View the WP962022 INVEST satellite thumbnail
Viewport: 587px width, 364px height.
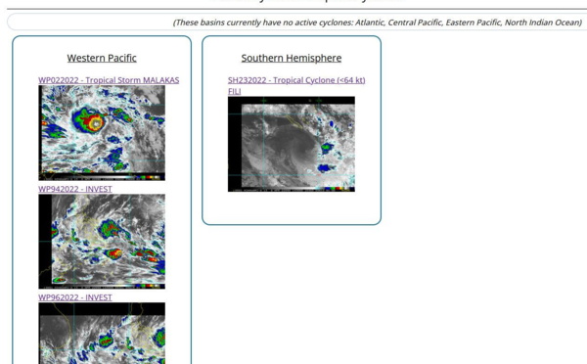[102, 334]
